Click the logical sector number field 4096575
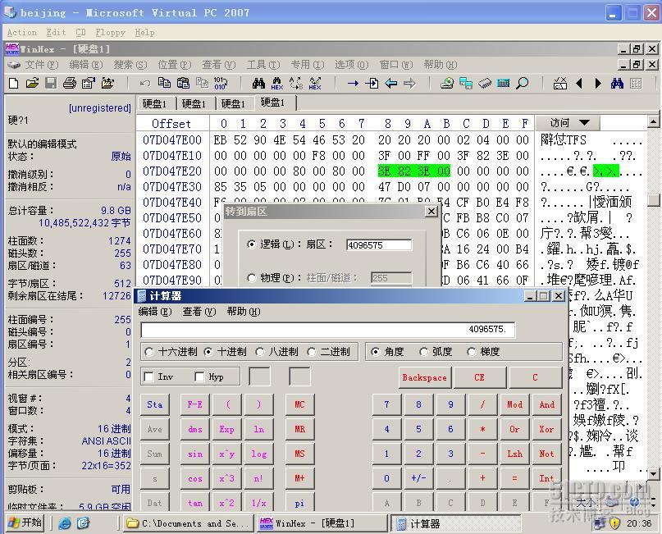This screenshot has width=662, height=534. coord(379,245)
